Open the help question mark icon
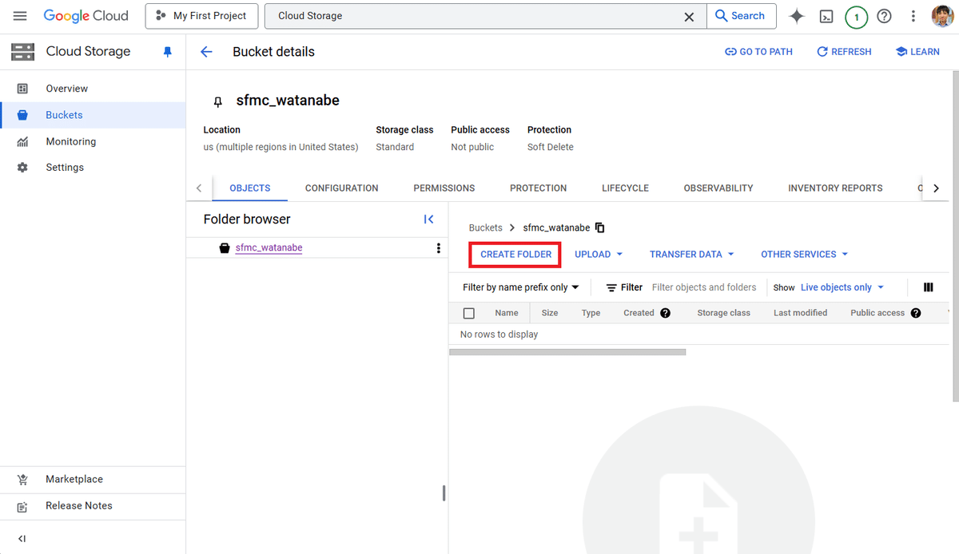This screenshot has width=959, height=554. [884, 16]
